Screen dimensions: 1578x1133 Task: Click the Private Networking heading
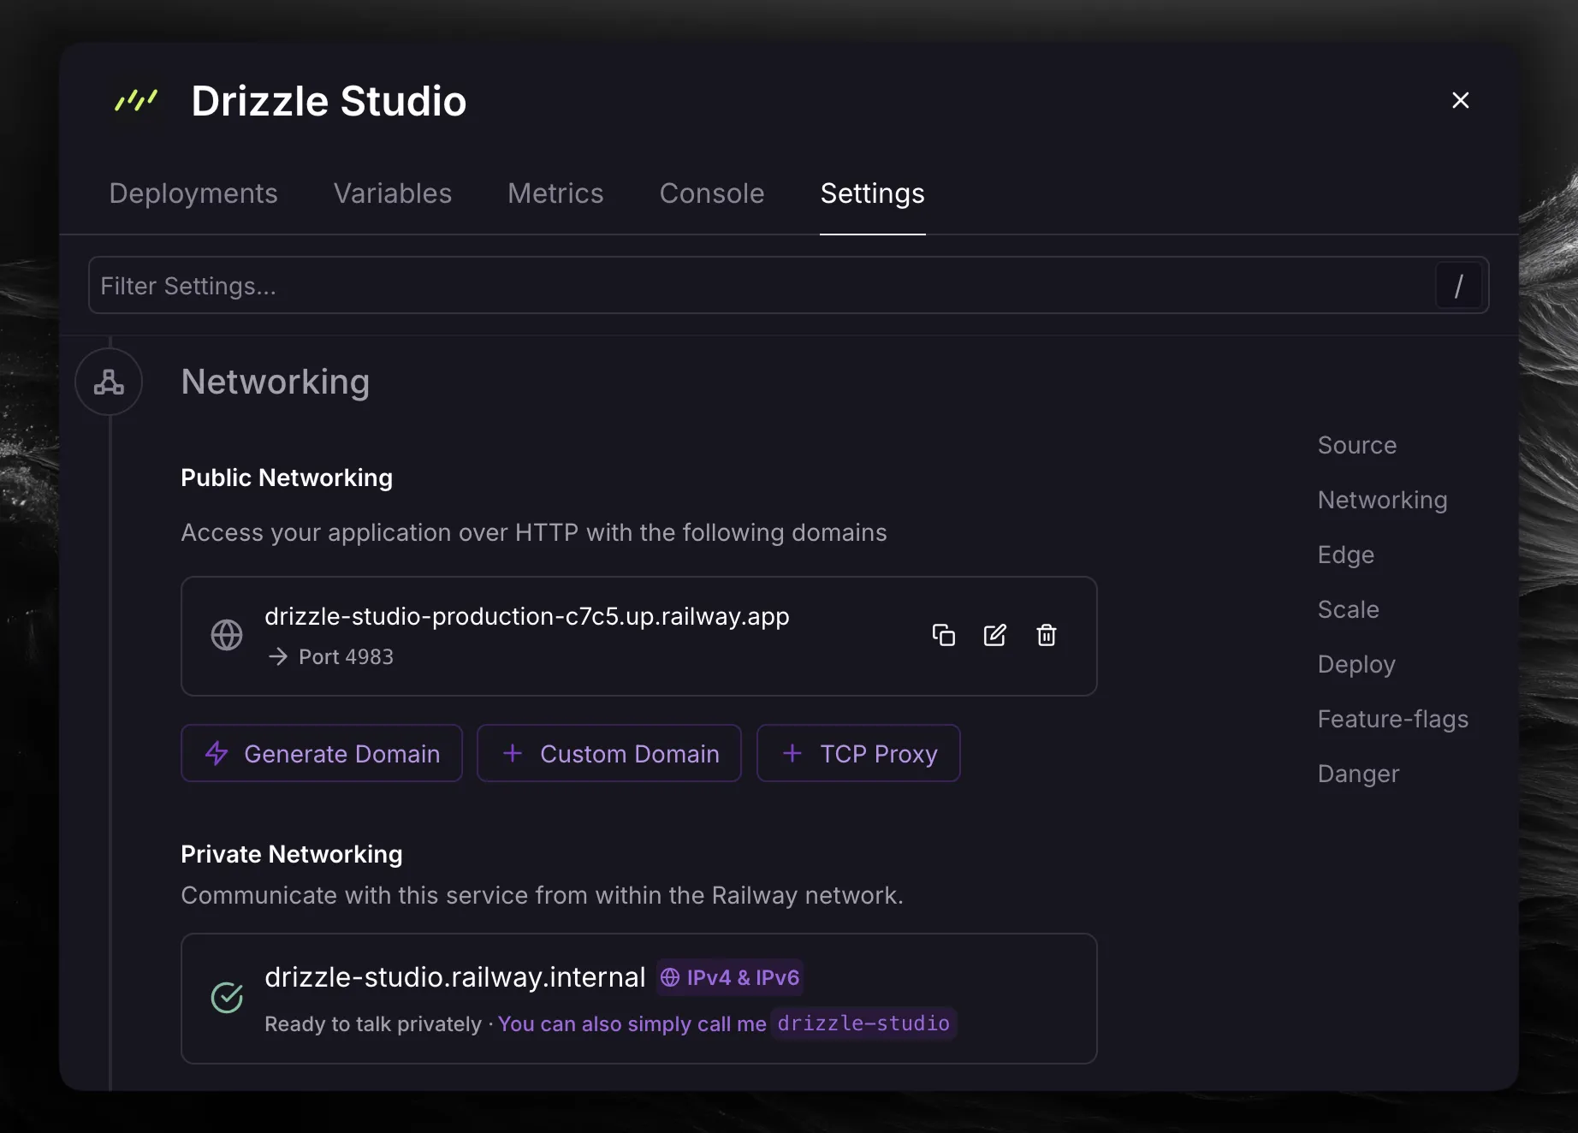(292, 854)
